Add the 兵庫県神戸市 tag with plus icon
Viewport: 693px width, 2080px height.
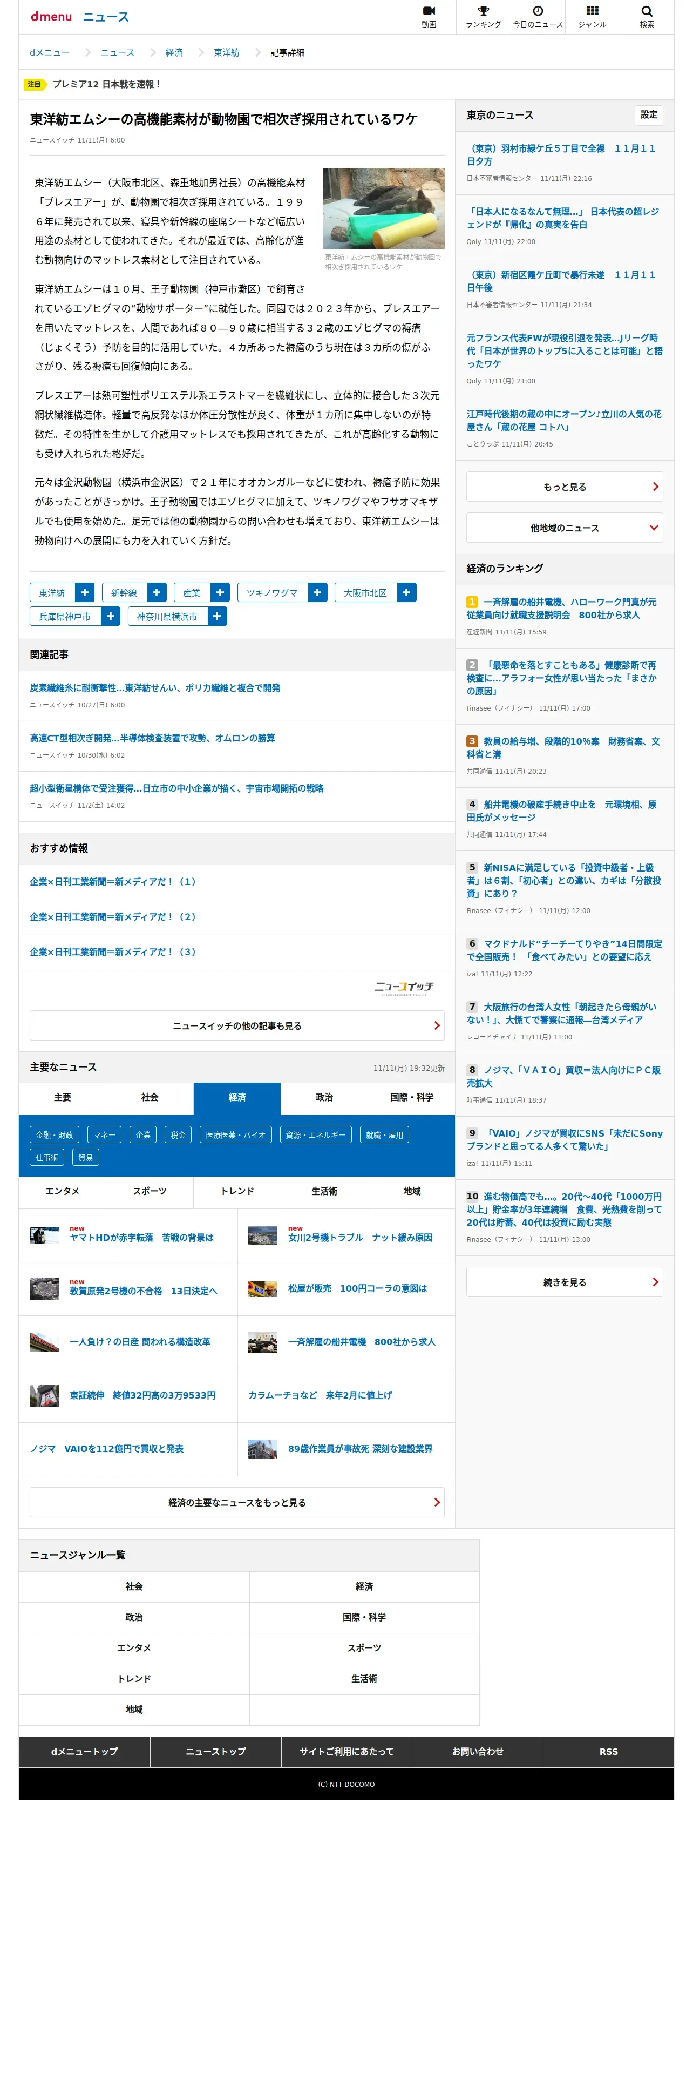pyautogui.click(x=111, y=616)
